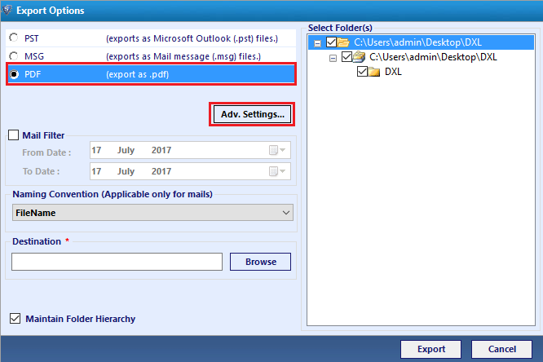
Task: Click the Cancel button
Action: coord(501,349)
